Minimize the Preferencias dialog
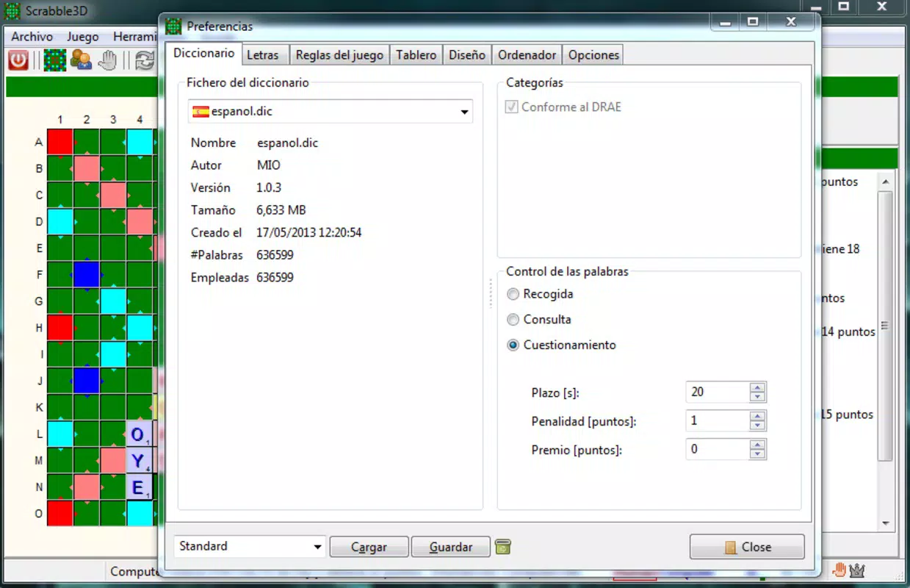 [x=726, y=22]
